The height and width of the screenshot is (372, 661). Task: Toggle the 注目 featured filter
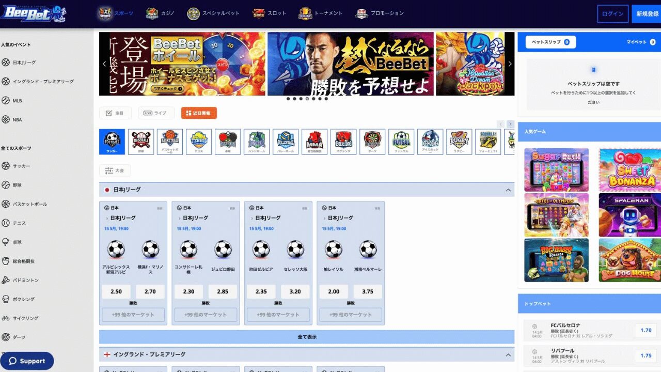115,113
